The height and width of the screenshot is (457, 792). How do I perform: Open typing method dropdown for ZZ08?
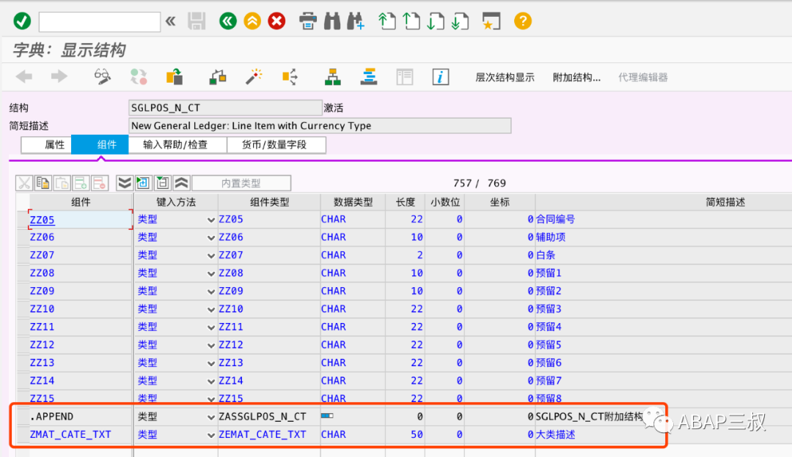pyautogui.click(x=210, y=273)
